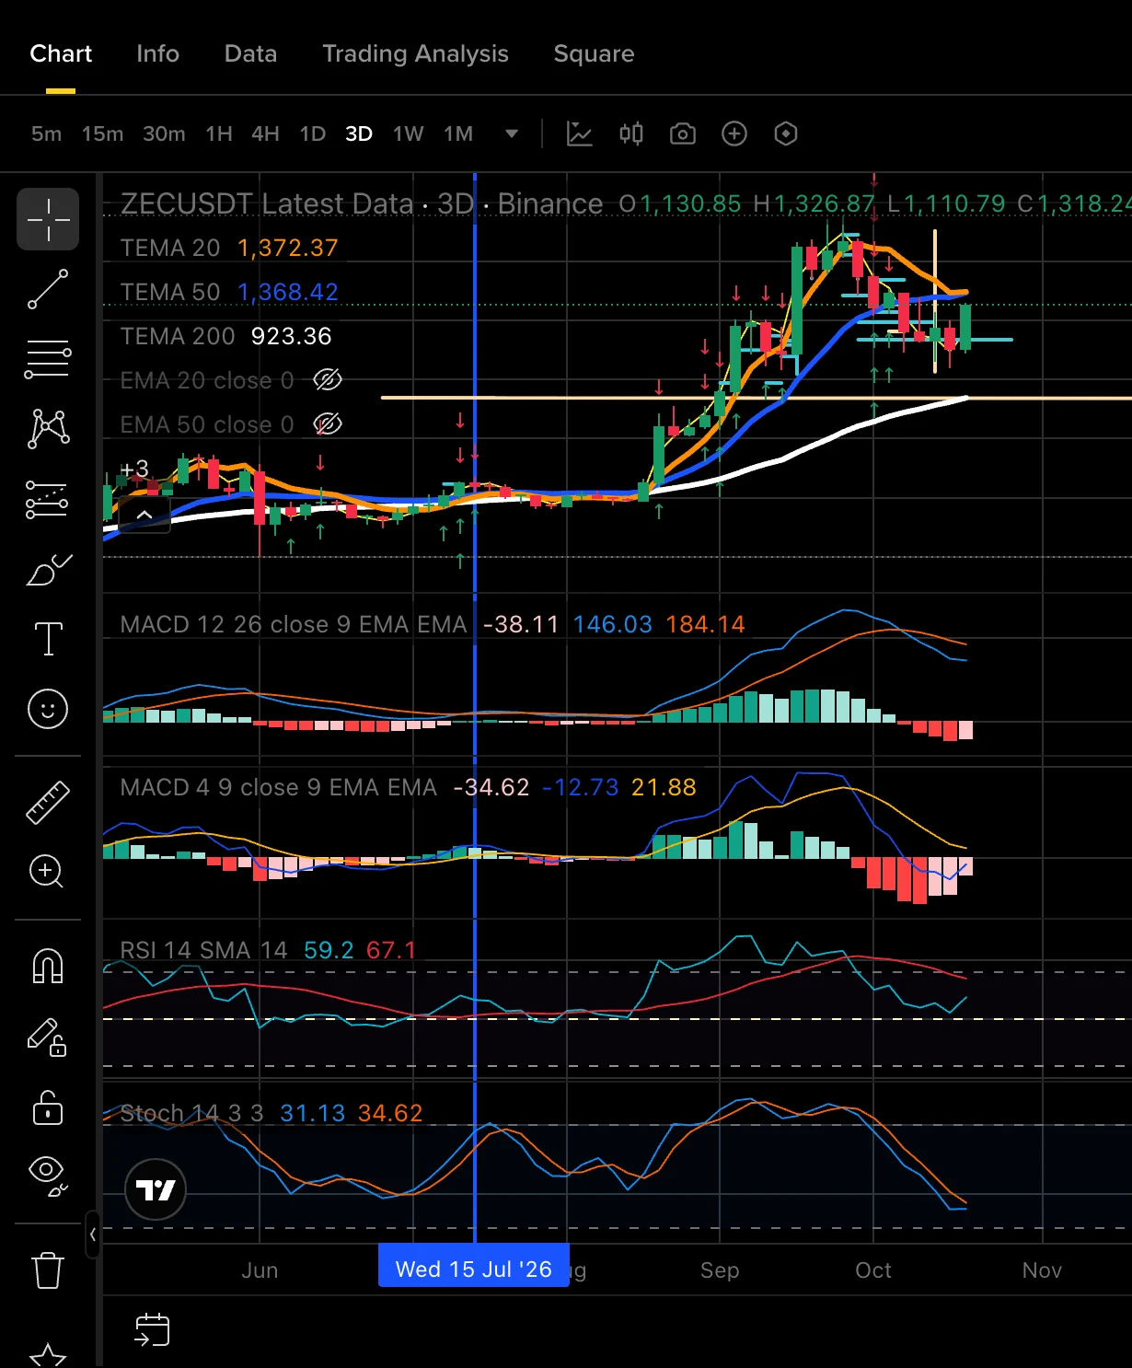Switch to the Info tab
Viewport: 1132px width, 1368px height.
[158, 53]
